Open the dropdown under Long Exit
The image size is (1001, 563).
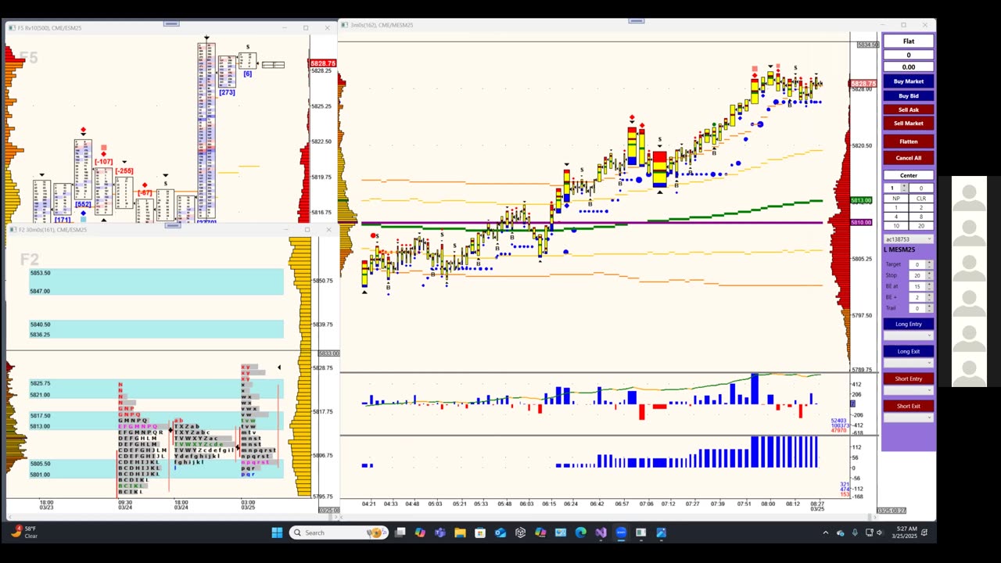tap(909, 363)
